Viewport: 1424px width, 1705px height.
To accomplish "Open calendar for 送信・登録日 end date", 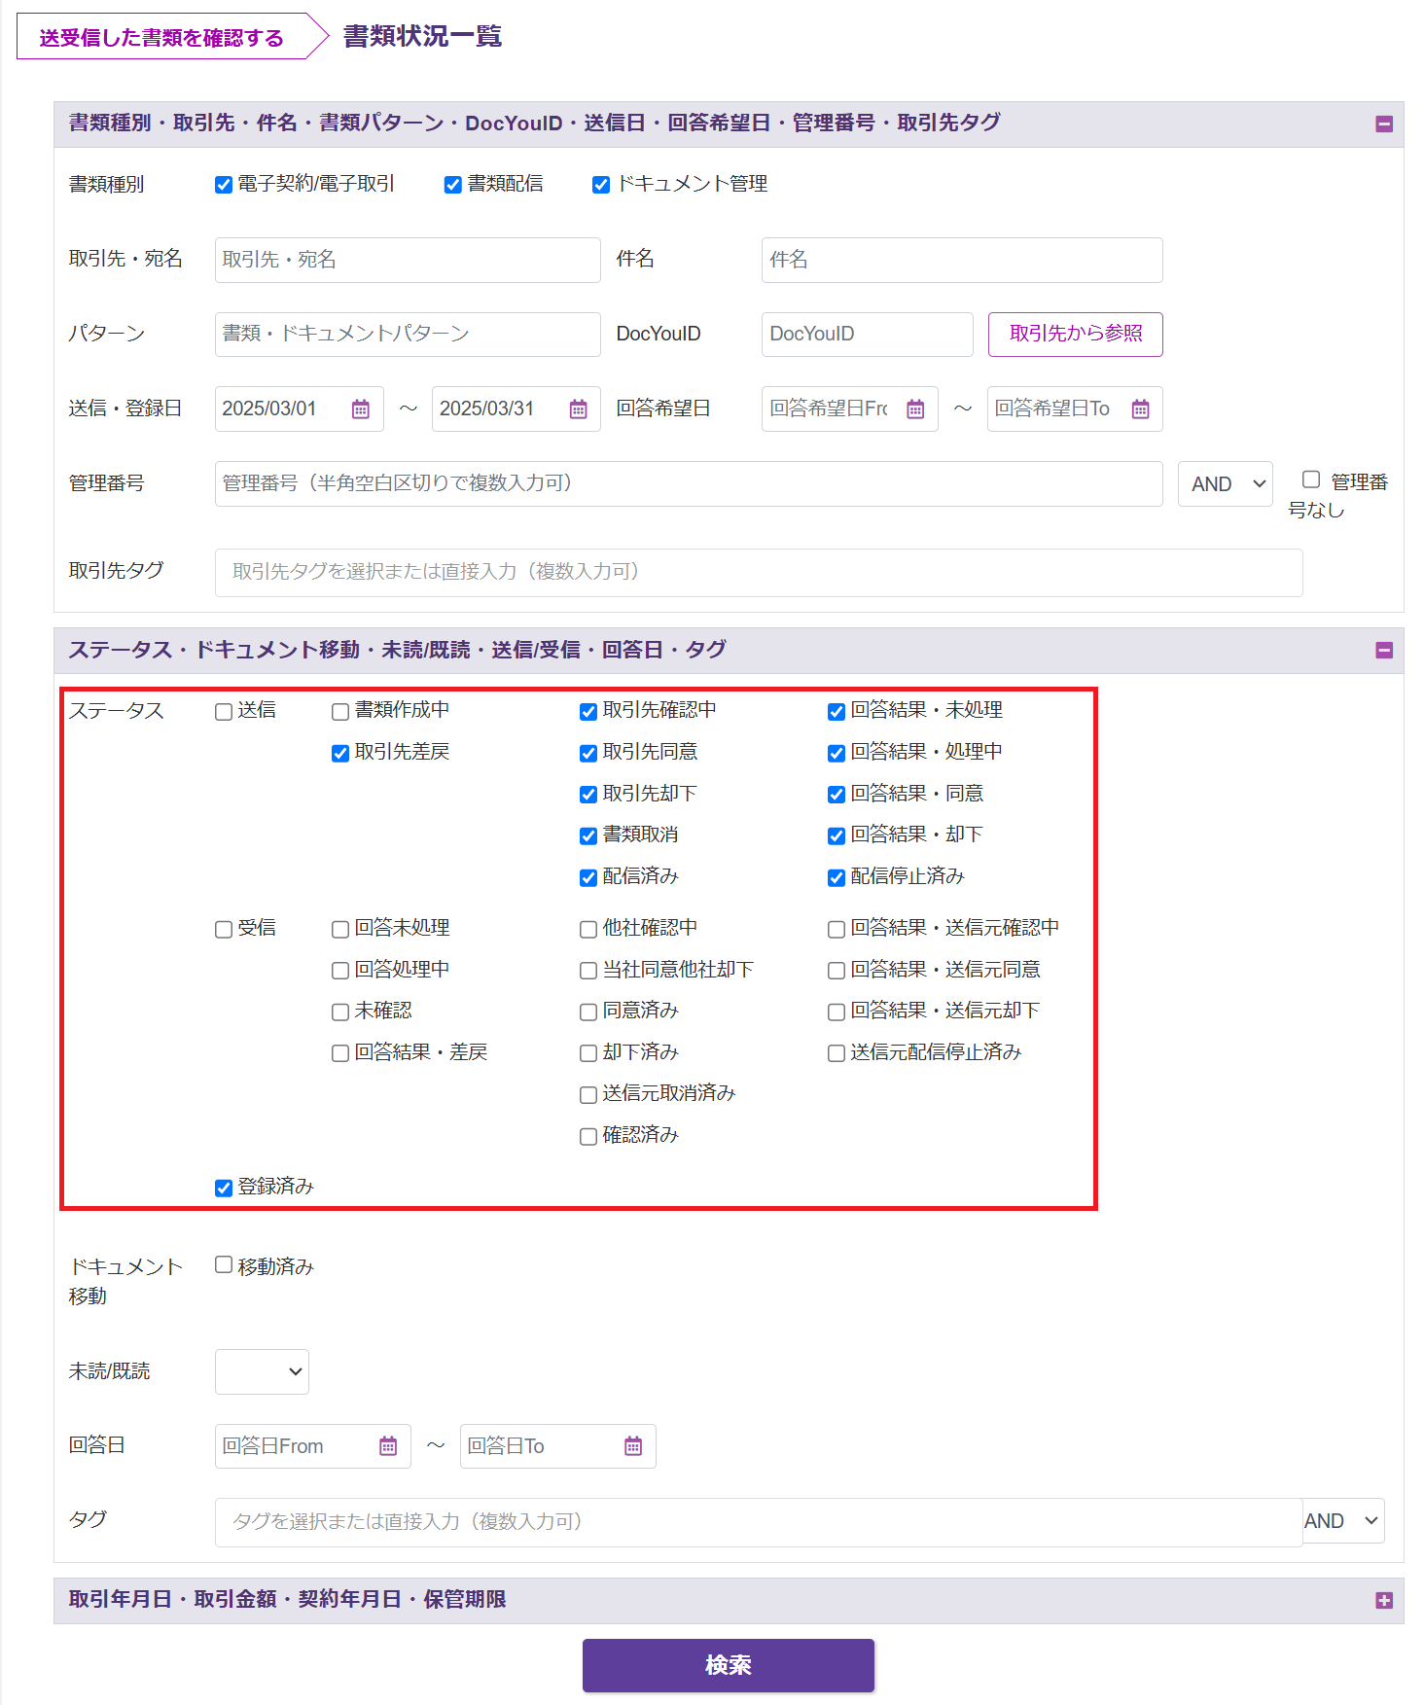I will pos(579,409).
